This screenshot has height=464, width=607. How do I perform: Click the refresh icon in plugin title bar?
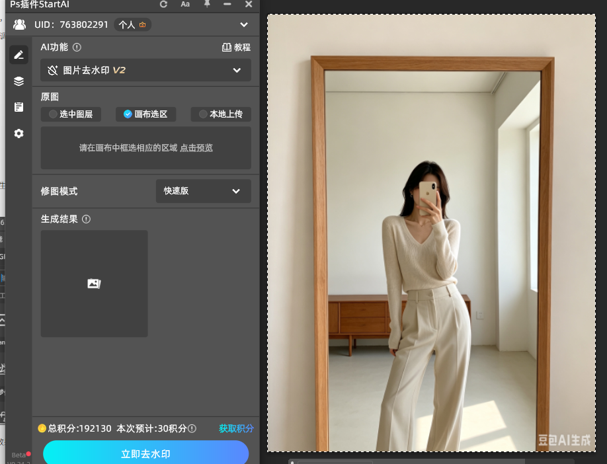coord(163,4)
